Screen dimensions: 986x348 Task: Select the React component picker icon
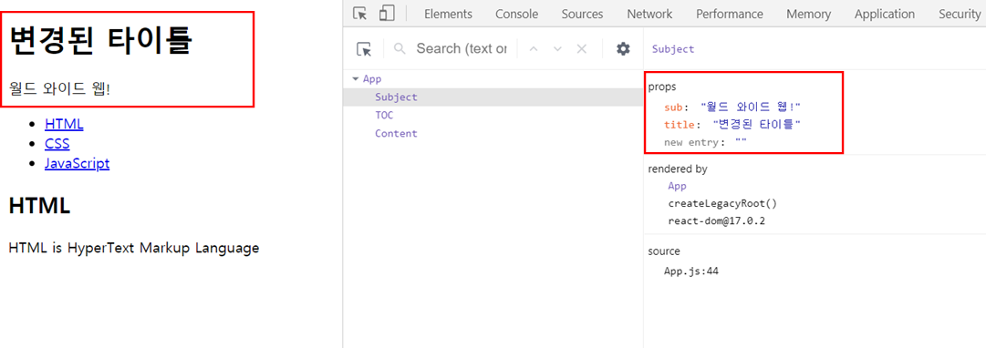[x=364, y=49]
